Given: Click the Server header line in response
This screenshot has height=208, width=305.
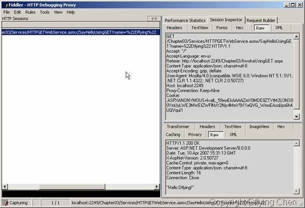Looking at the screenshot, I should point(208,148).
